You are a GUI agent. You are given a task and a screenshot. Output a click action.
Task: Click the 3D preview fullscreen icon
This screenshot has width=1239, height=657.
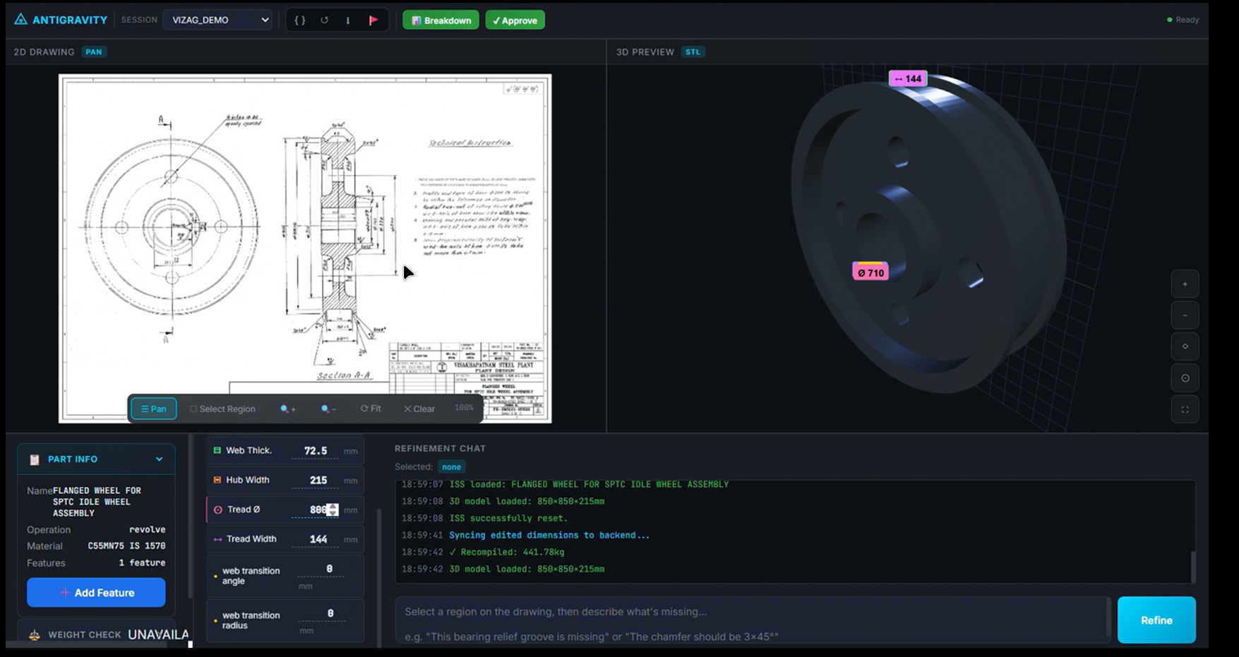point(1185,409)
